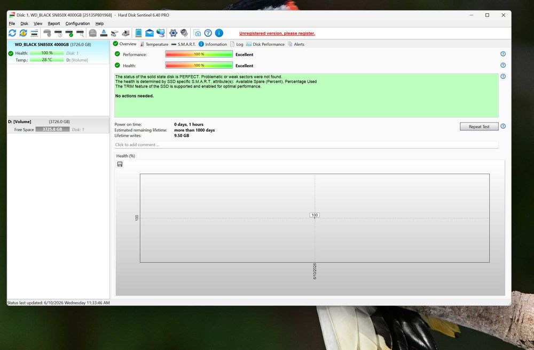Click the 'Click to add comment' field
The width and height of the screenshot is (534, 350).
click(306, 145)
